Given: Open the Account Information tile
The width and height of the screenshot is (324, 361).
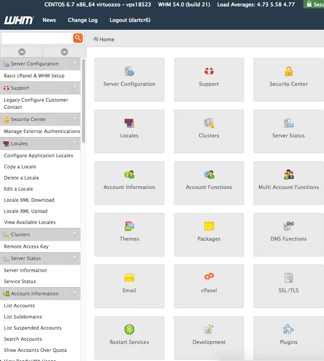Looking at the screenshot, I should click(129, 183).
